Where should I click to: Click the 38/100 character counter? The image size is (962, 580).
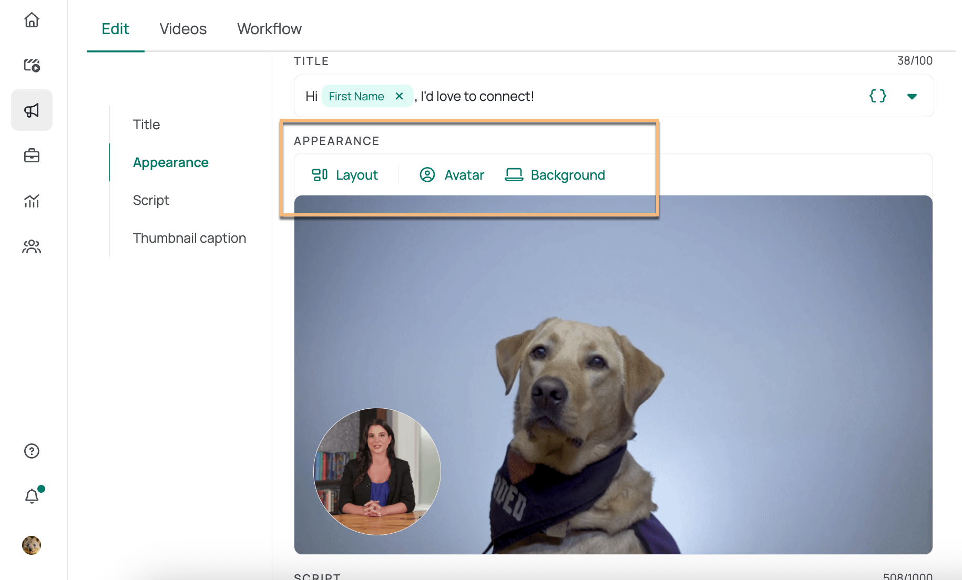[x=915, y=61]
